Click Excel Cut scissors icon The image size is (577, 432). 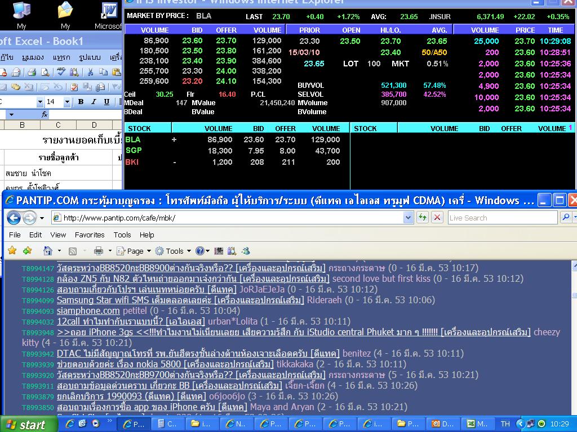(90, 72)
